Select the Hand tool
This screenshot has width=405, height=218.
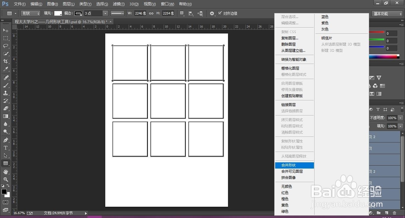coord(5,172)
